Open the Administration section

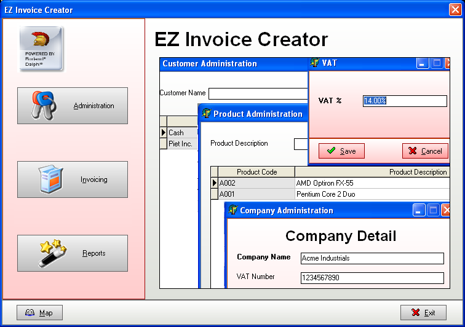(x=73, y=106)
